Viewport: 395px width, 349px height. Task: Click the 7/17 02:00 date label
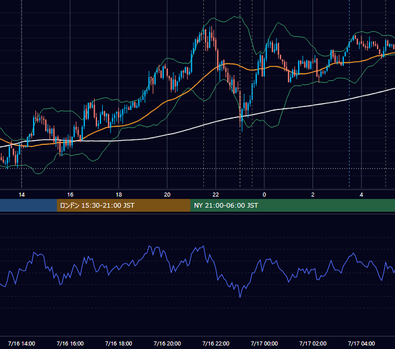(313, 343)
